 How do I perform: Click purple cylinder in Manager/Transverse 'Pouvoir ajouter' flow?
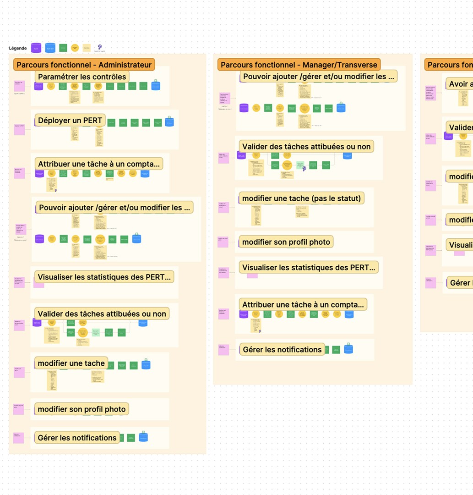[244, 108]
